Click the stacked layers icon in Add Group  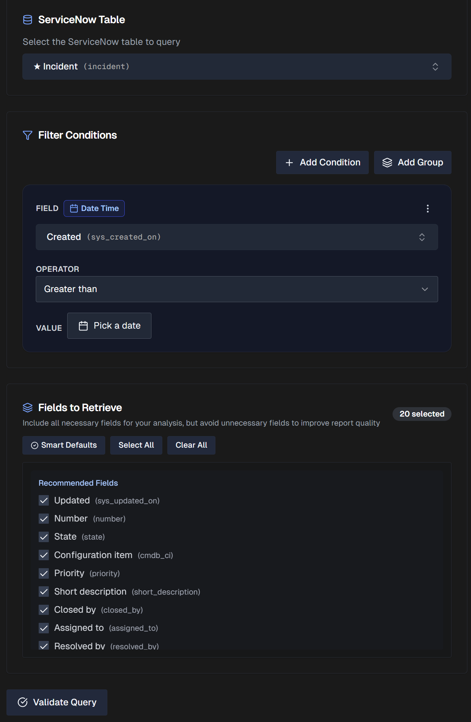pos(387,163)
